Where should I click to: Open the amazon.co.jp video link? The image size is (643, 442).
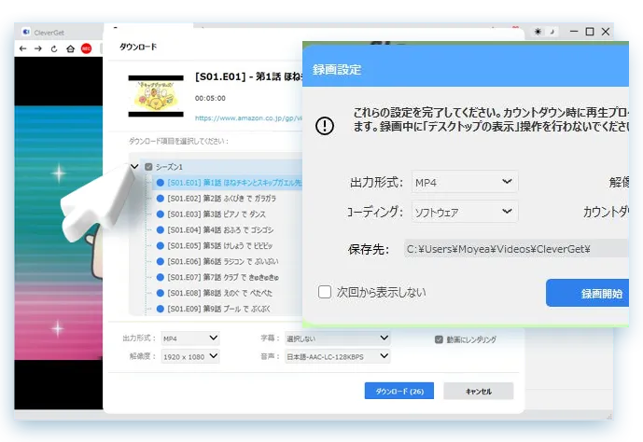[x=248, y=118]
